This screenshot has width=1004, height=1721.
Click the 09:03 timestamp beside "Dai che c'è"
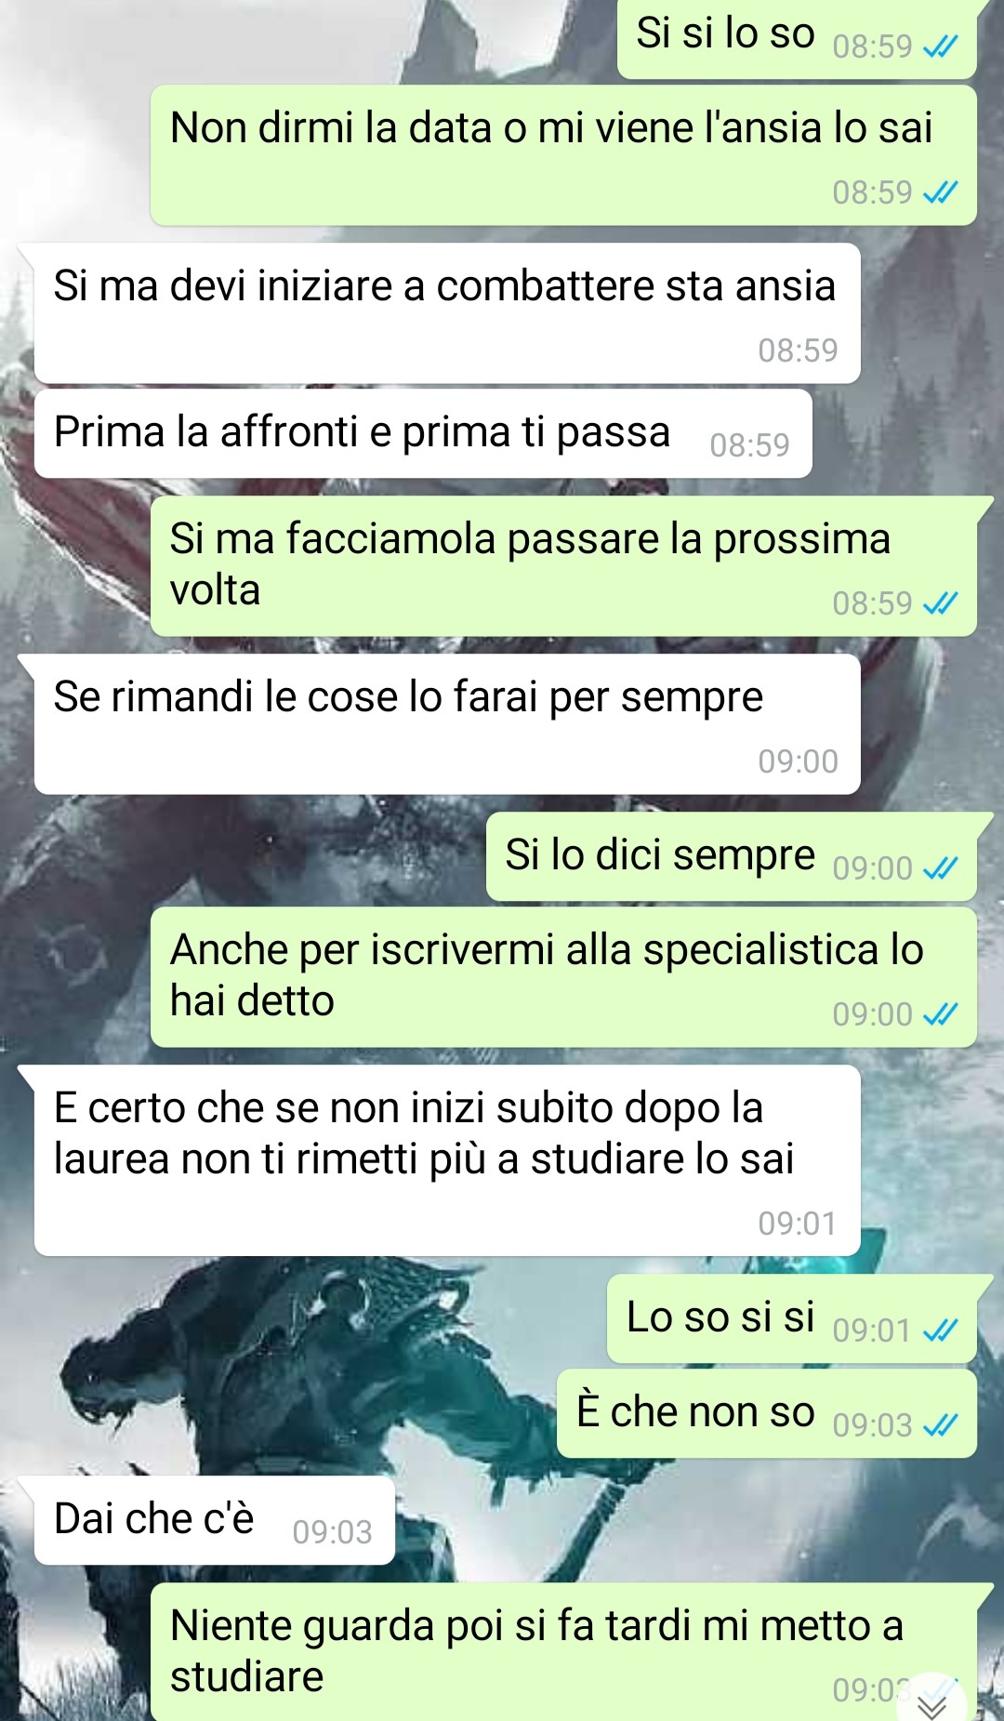coord(332,1532)
